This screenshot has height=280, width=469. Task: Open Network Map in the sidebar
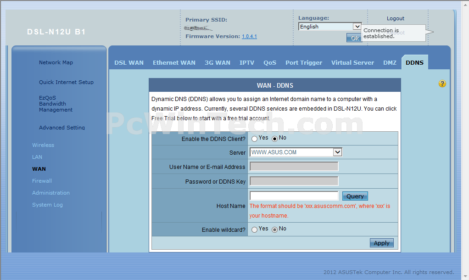(56, 62)
